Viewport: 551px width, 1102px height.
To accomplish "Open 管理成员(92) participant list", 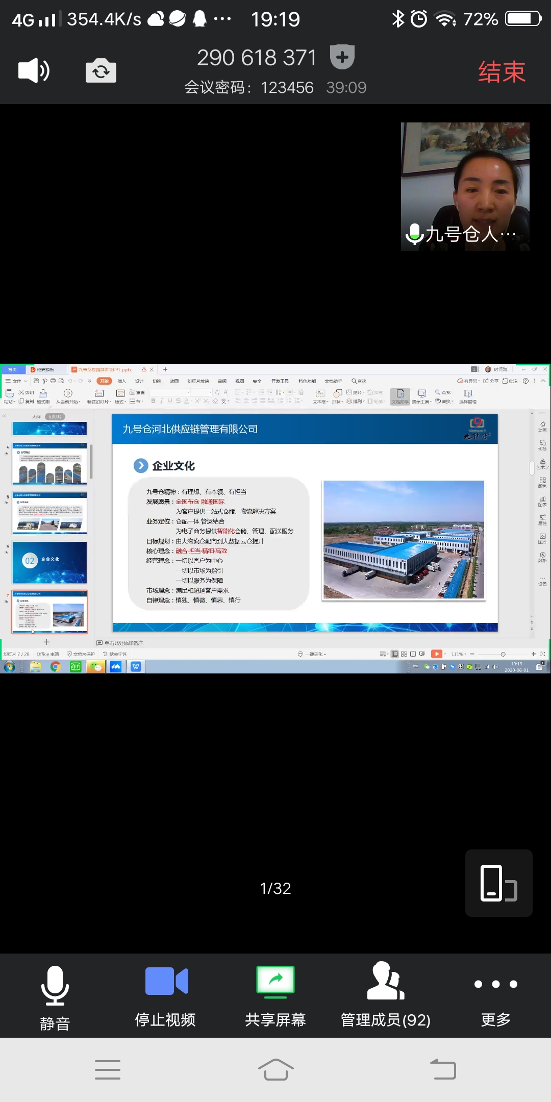I will (x=386, y=995).
